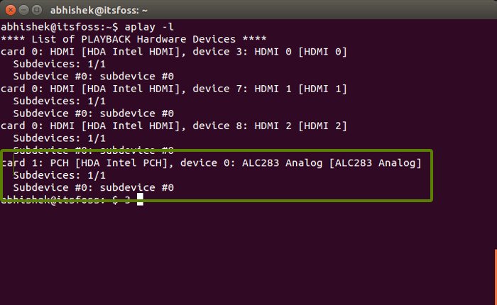Click 'Subdevice #0' line inside green box

point(94,187)
